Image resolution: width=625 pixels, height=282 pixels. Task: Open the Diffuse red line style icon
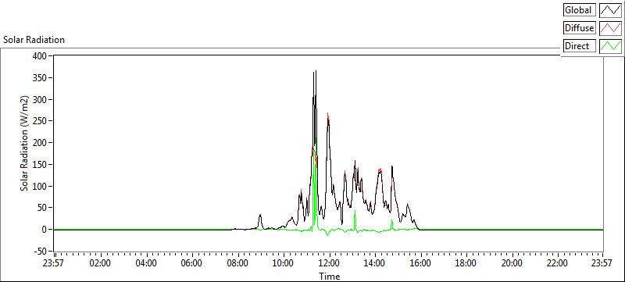pos(611,28)
